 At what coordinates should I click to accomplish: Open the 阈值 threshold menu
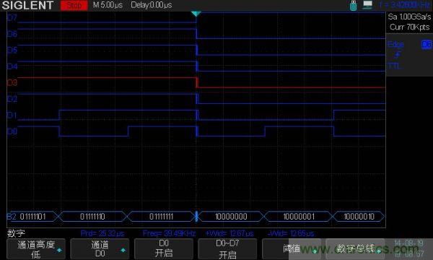point(292,248)
